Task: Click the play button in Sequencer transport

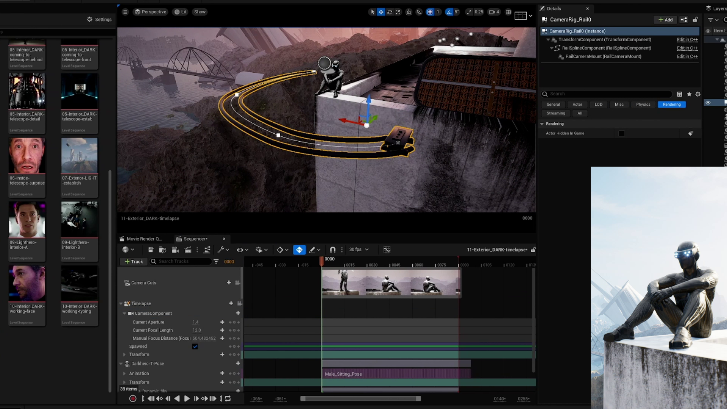Action: (x=187, y=399)
